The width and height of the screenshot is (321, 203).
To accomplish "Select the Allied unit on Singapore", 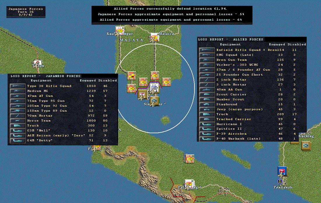I will 154,101.
